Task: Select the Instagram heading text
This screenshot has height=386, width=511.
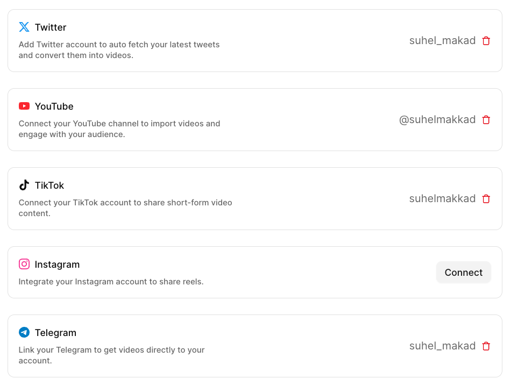Action: tap(57, 265)
